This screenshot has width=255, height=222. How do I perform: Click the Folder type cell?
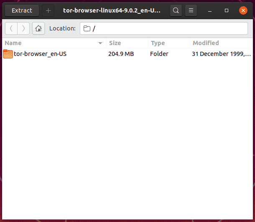tap(159, 54)
